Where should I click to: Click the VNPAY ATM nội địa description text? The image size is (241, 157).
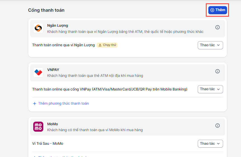(x=95, y=75)
